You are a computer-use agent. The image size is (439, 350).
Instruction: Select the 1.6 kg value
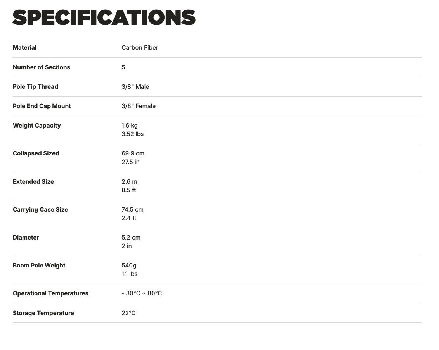(x=130, y=126)
